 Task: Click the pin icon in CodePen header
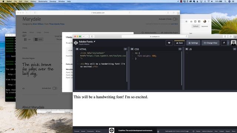point(224,43)
